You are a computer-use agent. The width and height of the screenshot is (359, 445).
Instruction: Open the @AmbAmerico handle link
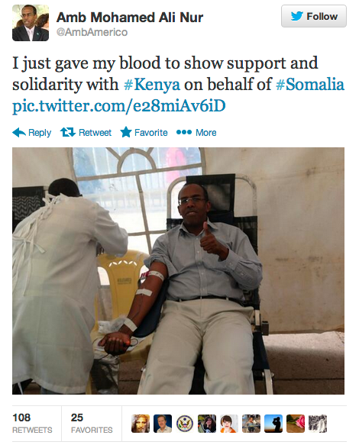coord(92,32)
